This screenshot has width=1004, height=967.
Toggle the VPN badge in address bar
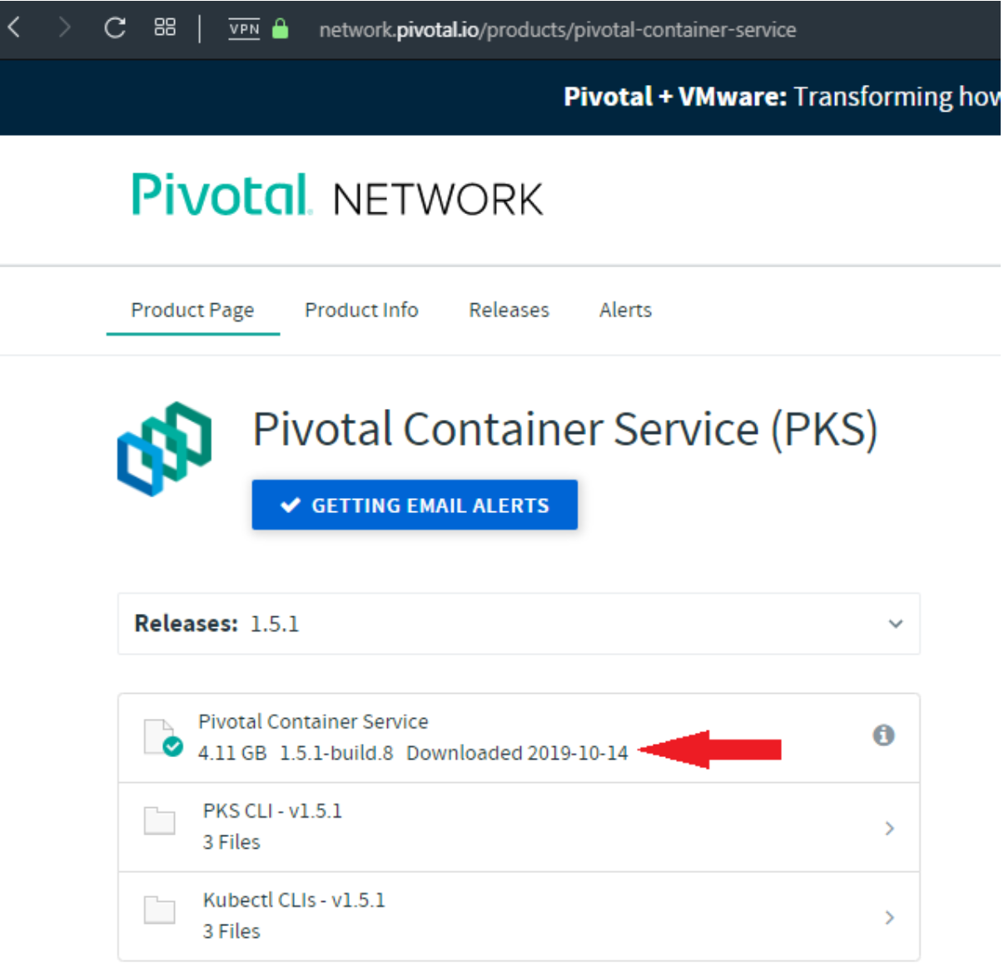point(244,29)
